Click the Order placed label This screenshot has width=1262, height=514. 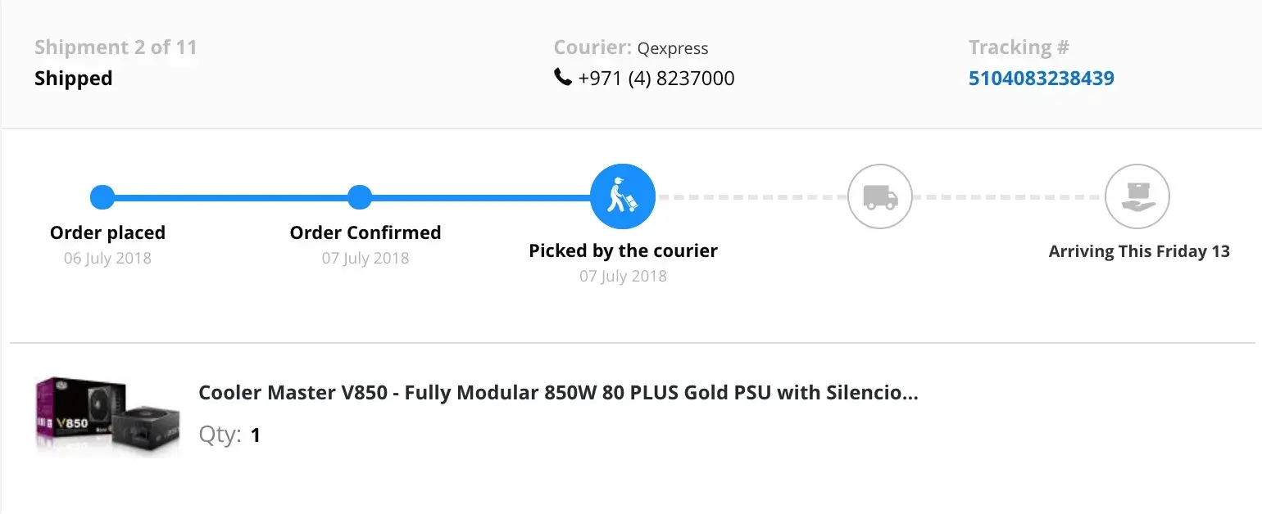[107, 233]
